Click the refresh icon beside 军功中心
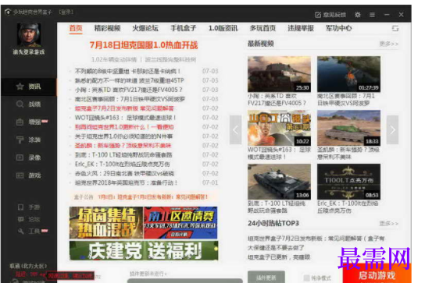The image size is (425, 283). [x=395, y=28]
